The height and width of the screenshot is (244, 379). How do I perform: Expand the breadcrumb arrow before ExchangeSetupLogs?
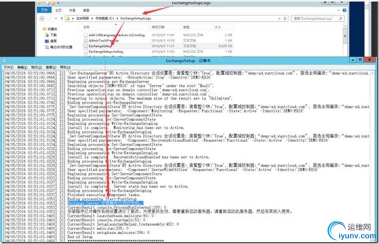(x=117, y=18)
